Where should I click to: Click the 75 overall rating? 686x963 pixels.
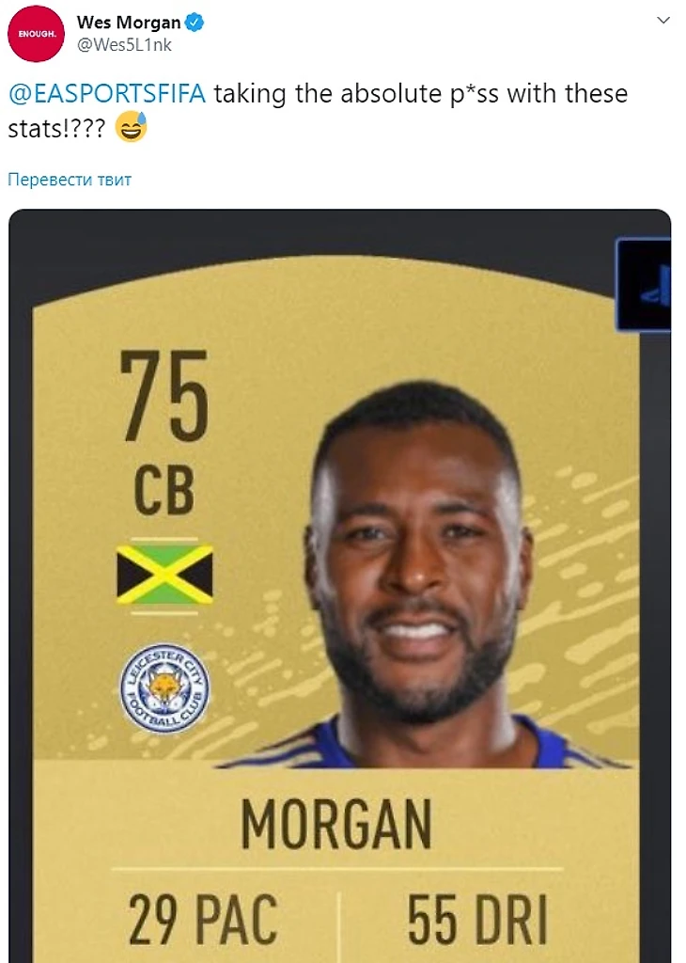point(165,396)
